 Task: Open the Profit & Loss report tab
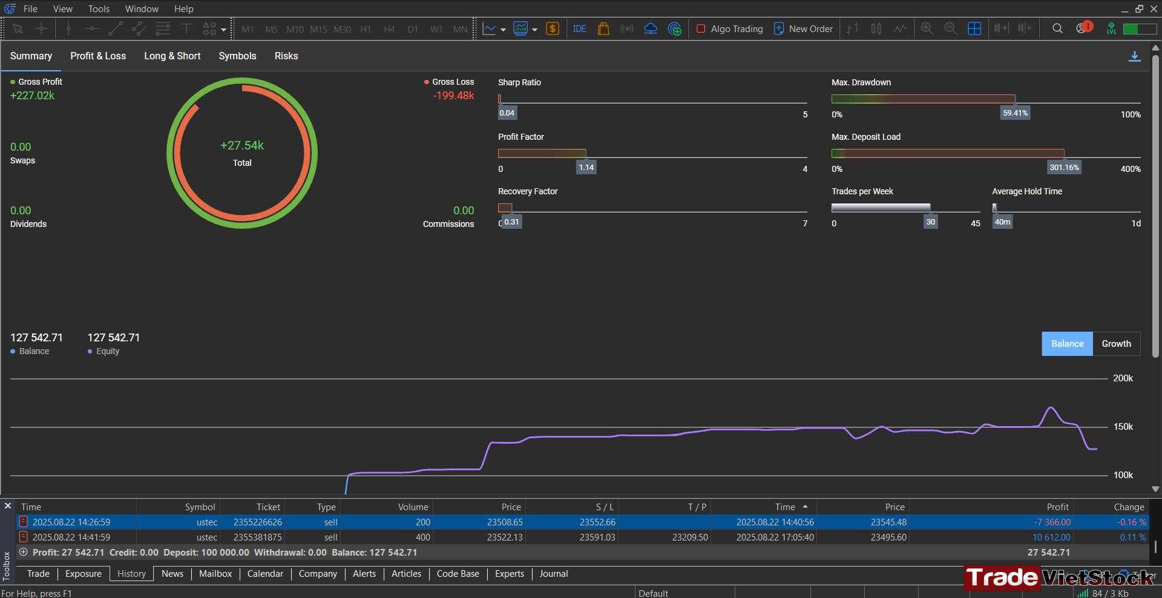[x=98, y=56]
